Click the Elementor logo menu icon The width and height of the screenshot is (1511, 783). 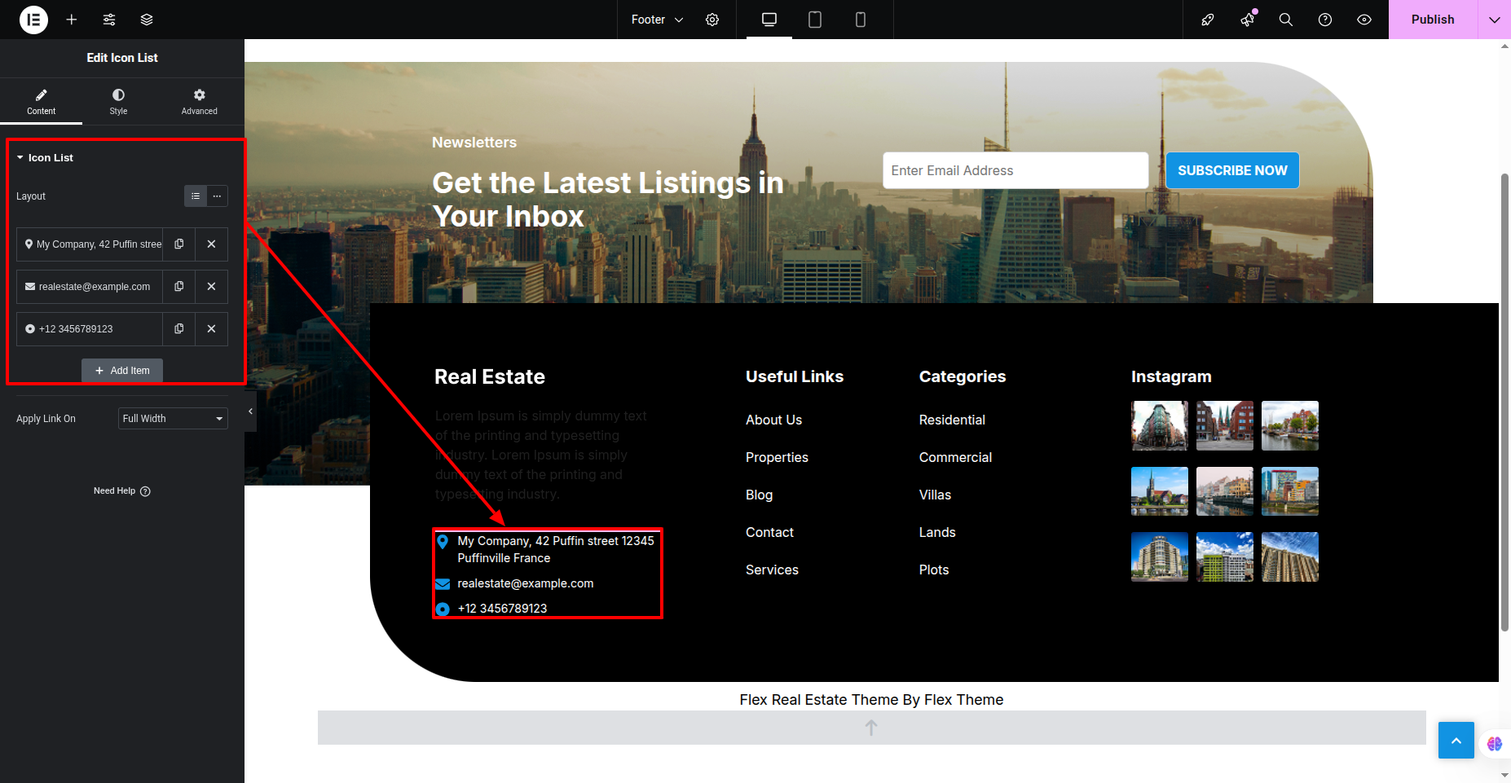coord(33,20)
